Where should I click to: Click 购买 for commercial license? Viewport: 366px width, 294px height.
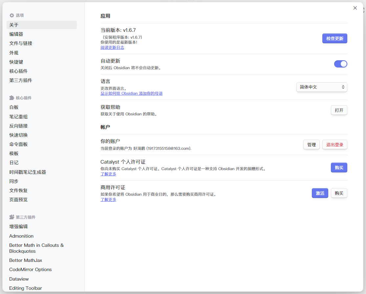tap(339, 193)
